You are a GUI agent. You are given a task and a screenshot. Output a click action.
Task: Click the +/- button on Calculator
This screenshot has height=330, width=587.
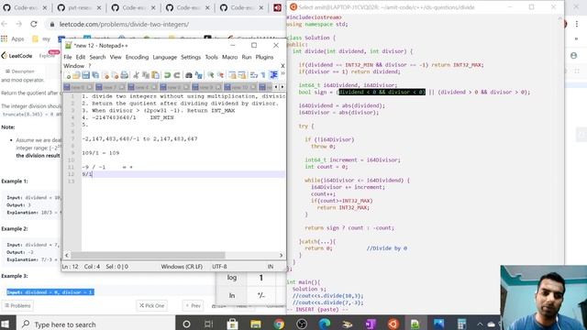(260, 295)
